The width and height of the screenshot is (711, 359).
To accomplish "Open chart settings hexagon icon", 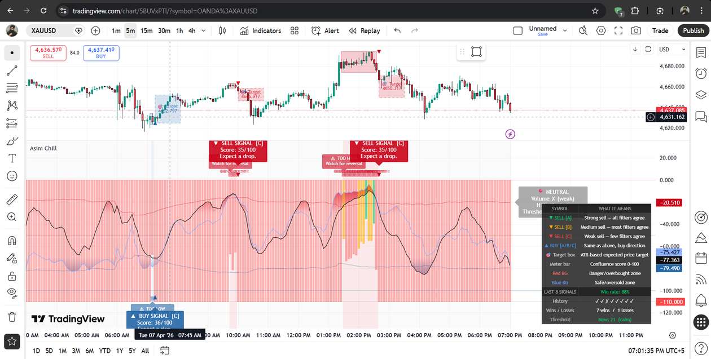I will tap(601, 30).
